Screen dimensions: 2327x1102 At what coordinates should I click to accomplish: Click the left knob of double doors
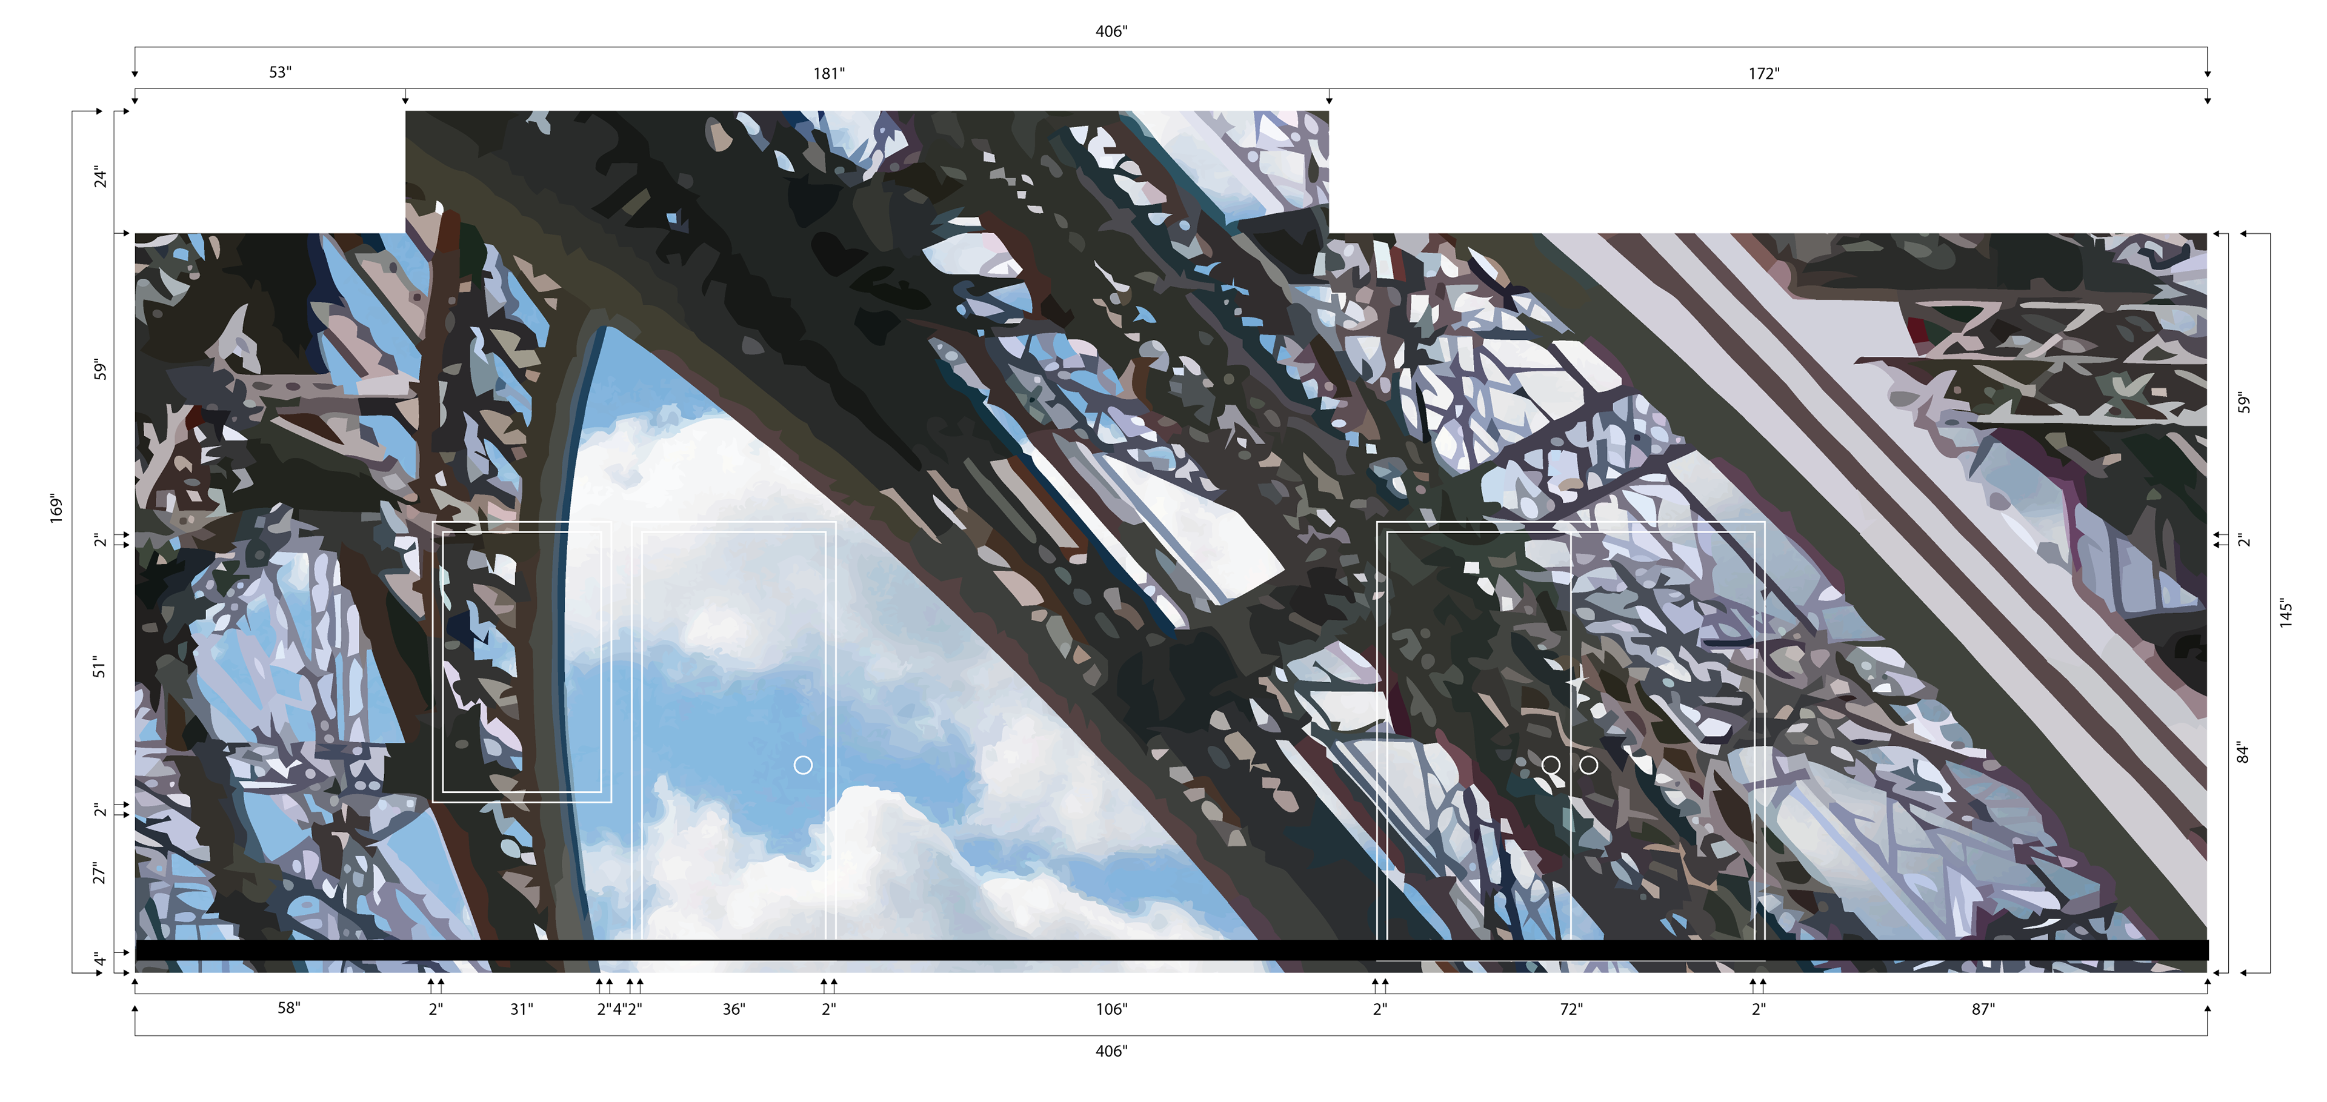click(1550, 765)
